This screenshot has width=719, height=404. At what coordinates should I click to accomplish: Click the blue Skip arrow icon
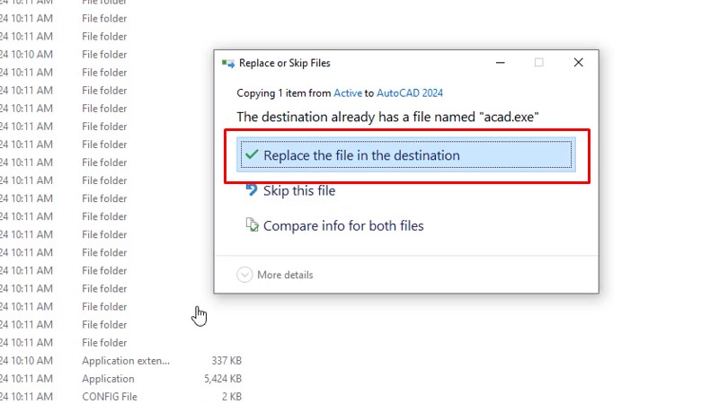(252, 190)
